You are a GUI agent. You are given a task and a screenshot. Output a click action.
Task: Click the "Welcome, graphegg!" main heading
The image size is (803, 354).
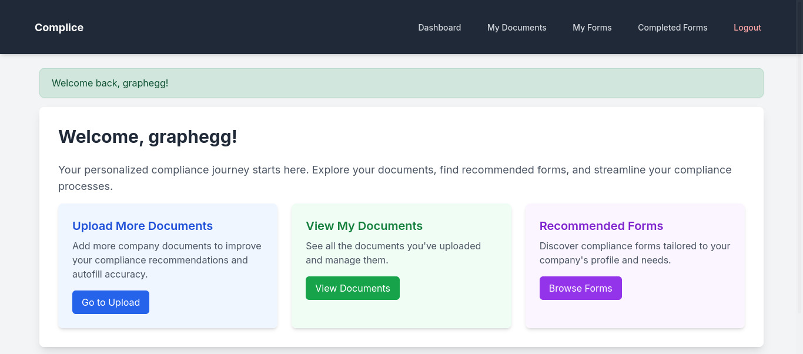[148, 136]
